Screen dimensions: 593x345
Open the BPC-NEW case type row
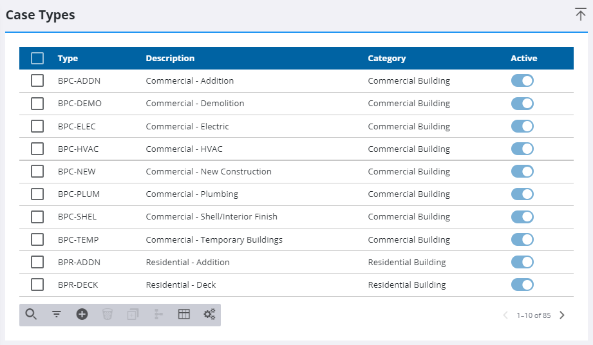point(296,172)
